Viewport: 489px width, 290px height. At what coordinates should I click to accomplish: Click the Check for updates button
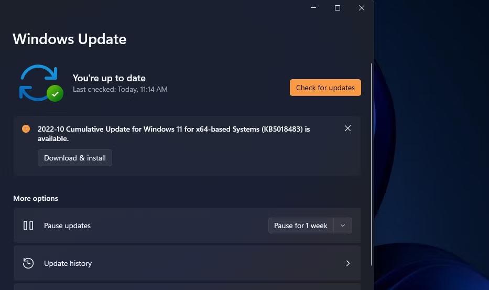(x=325, y=88)
